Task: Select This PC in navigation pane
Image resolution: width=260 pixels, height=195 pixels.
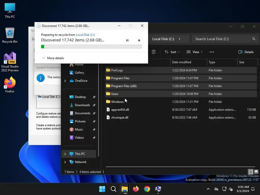Action: coord(79,154)
